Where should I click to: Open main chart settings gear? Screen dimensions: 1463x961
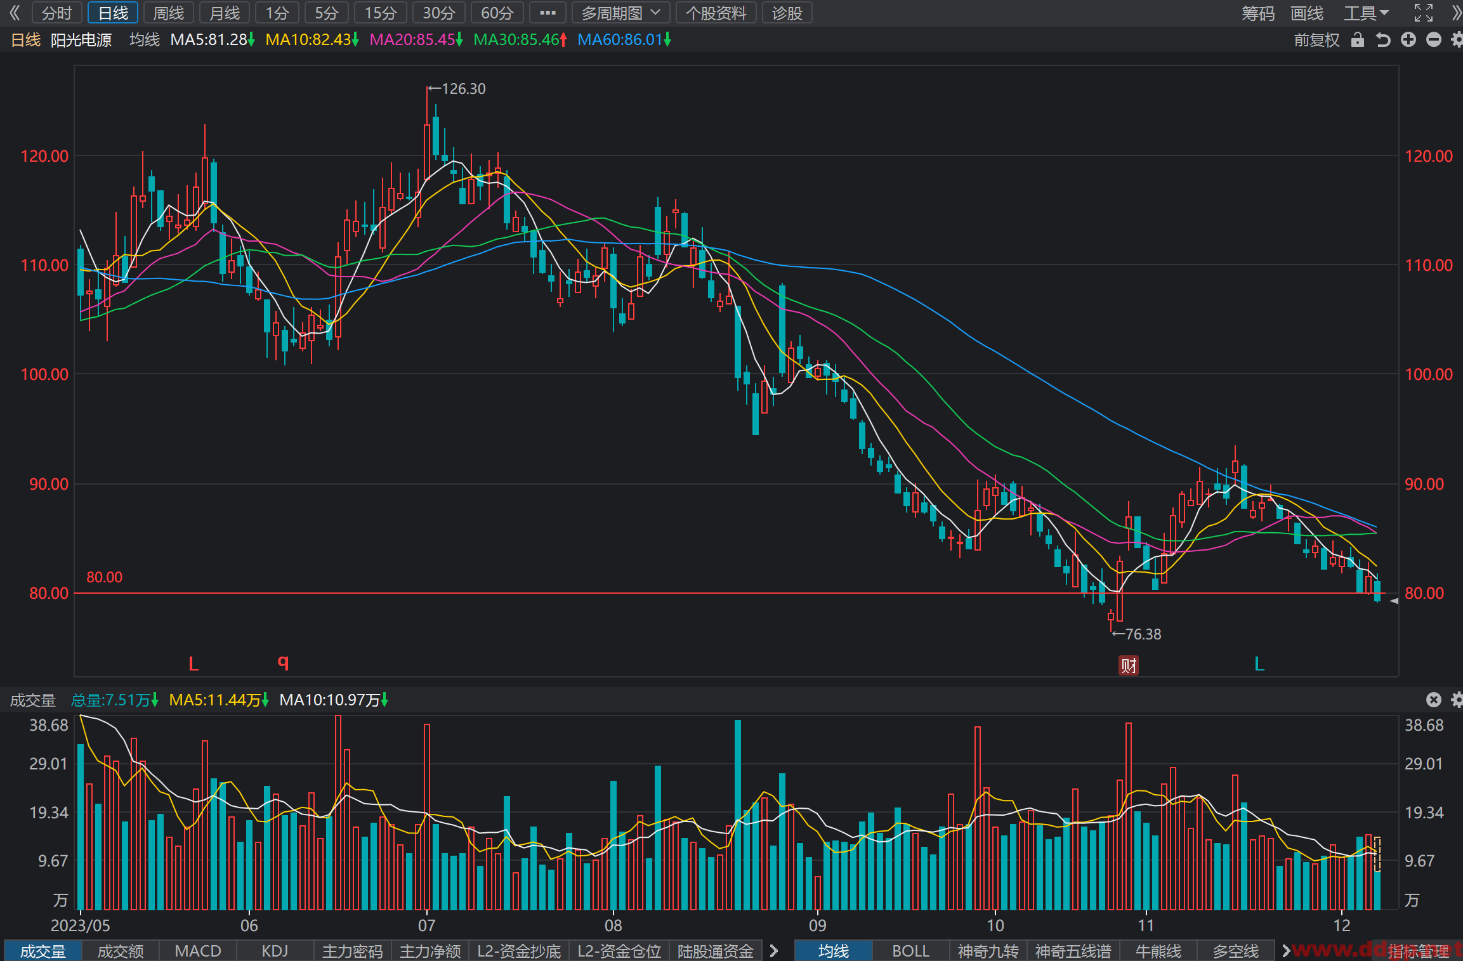click(1457, 40)
